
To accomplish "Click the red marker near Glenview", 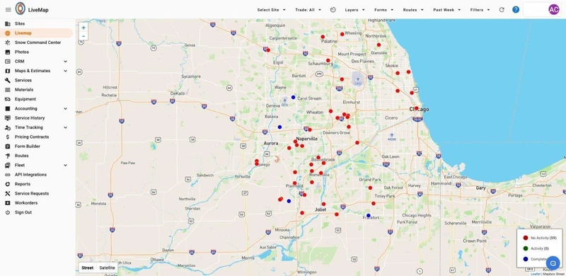I will (x=379, y=45).
